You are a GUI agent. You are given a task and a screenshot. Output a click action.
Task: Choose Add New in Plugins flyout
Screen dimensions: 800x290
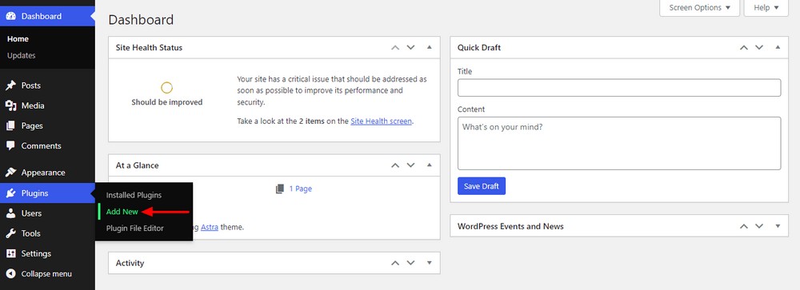coord(122,212)
